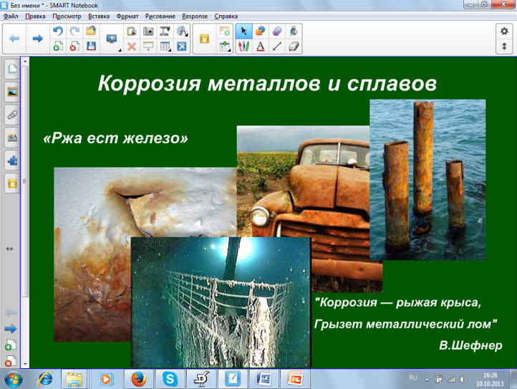Go to previous page using toolbar back arrow
The height and width of the screenshot is (389, 517).
point(14,39)
